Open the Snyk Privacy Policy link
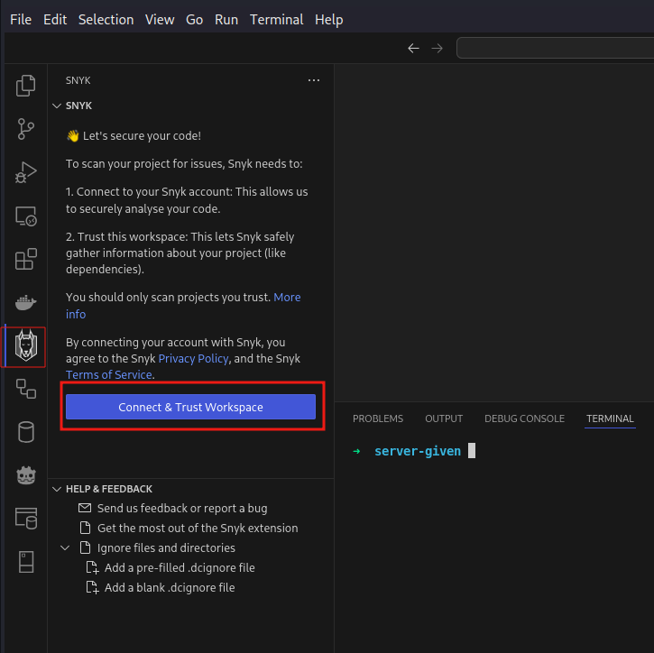This screenshot has width=654, height=653. click(x=194, y=359)
